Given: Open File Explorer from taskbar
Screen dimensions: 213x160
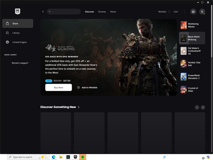Looking at the screenshot, I should click(x=61, y=157).
